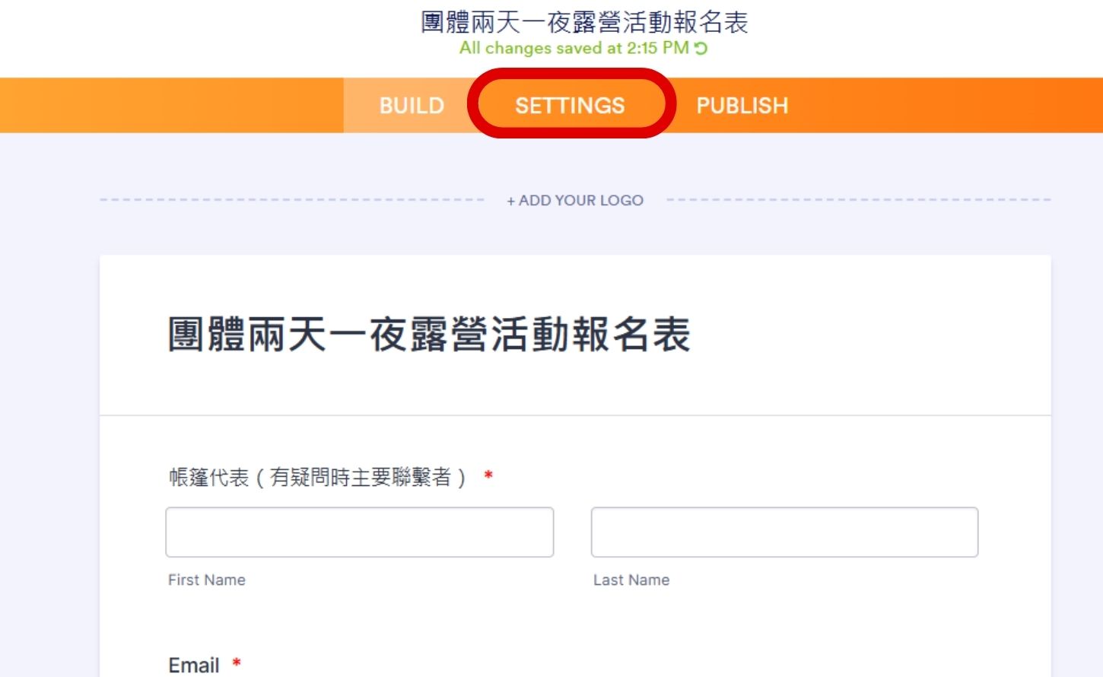The width and height of the screenshot is (1103, 677).
Task: Click the Email field label
Action: coord(192,664)
